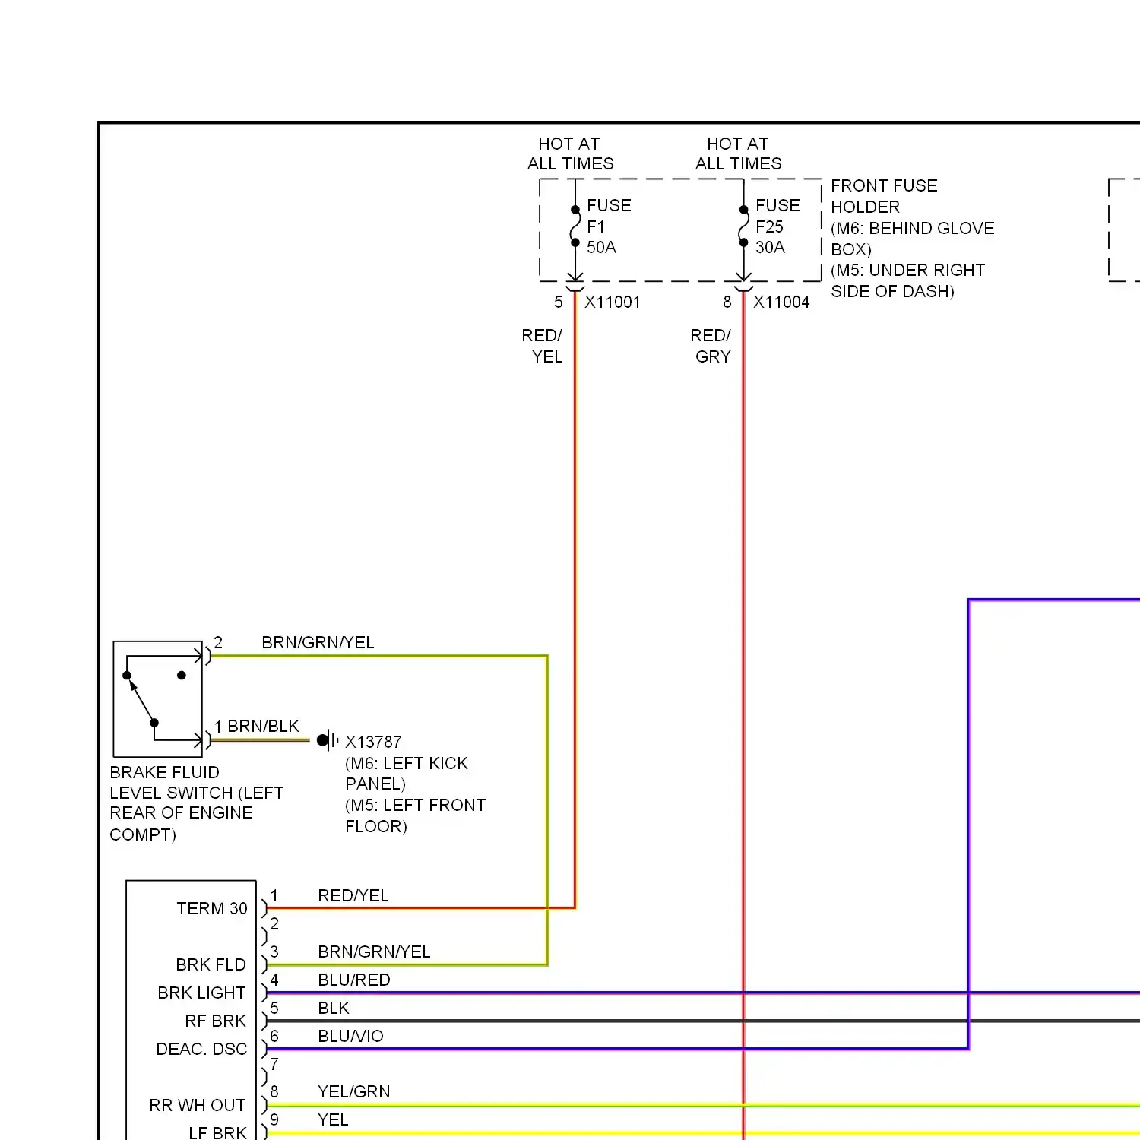Click the X13787 ground symbol

click(328, 739)
